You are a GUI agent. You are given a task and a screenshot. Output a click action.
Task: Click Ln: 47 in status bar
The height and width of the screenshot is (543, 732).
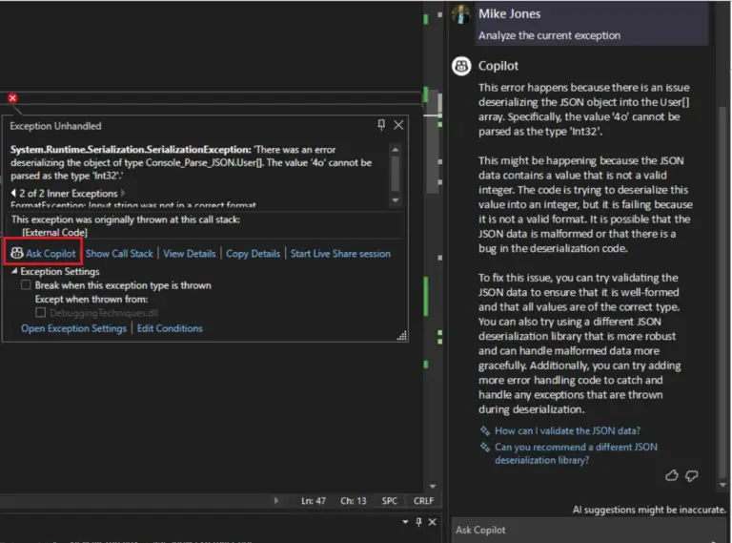[x=314, y=501]
